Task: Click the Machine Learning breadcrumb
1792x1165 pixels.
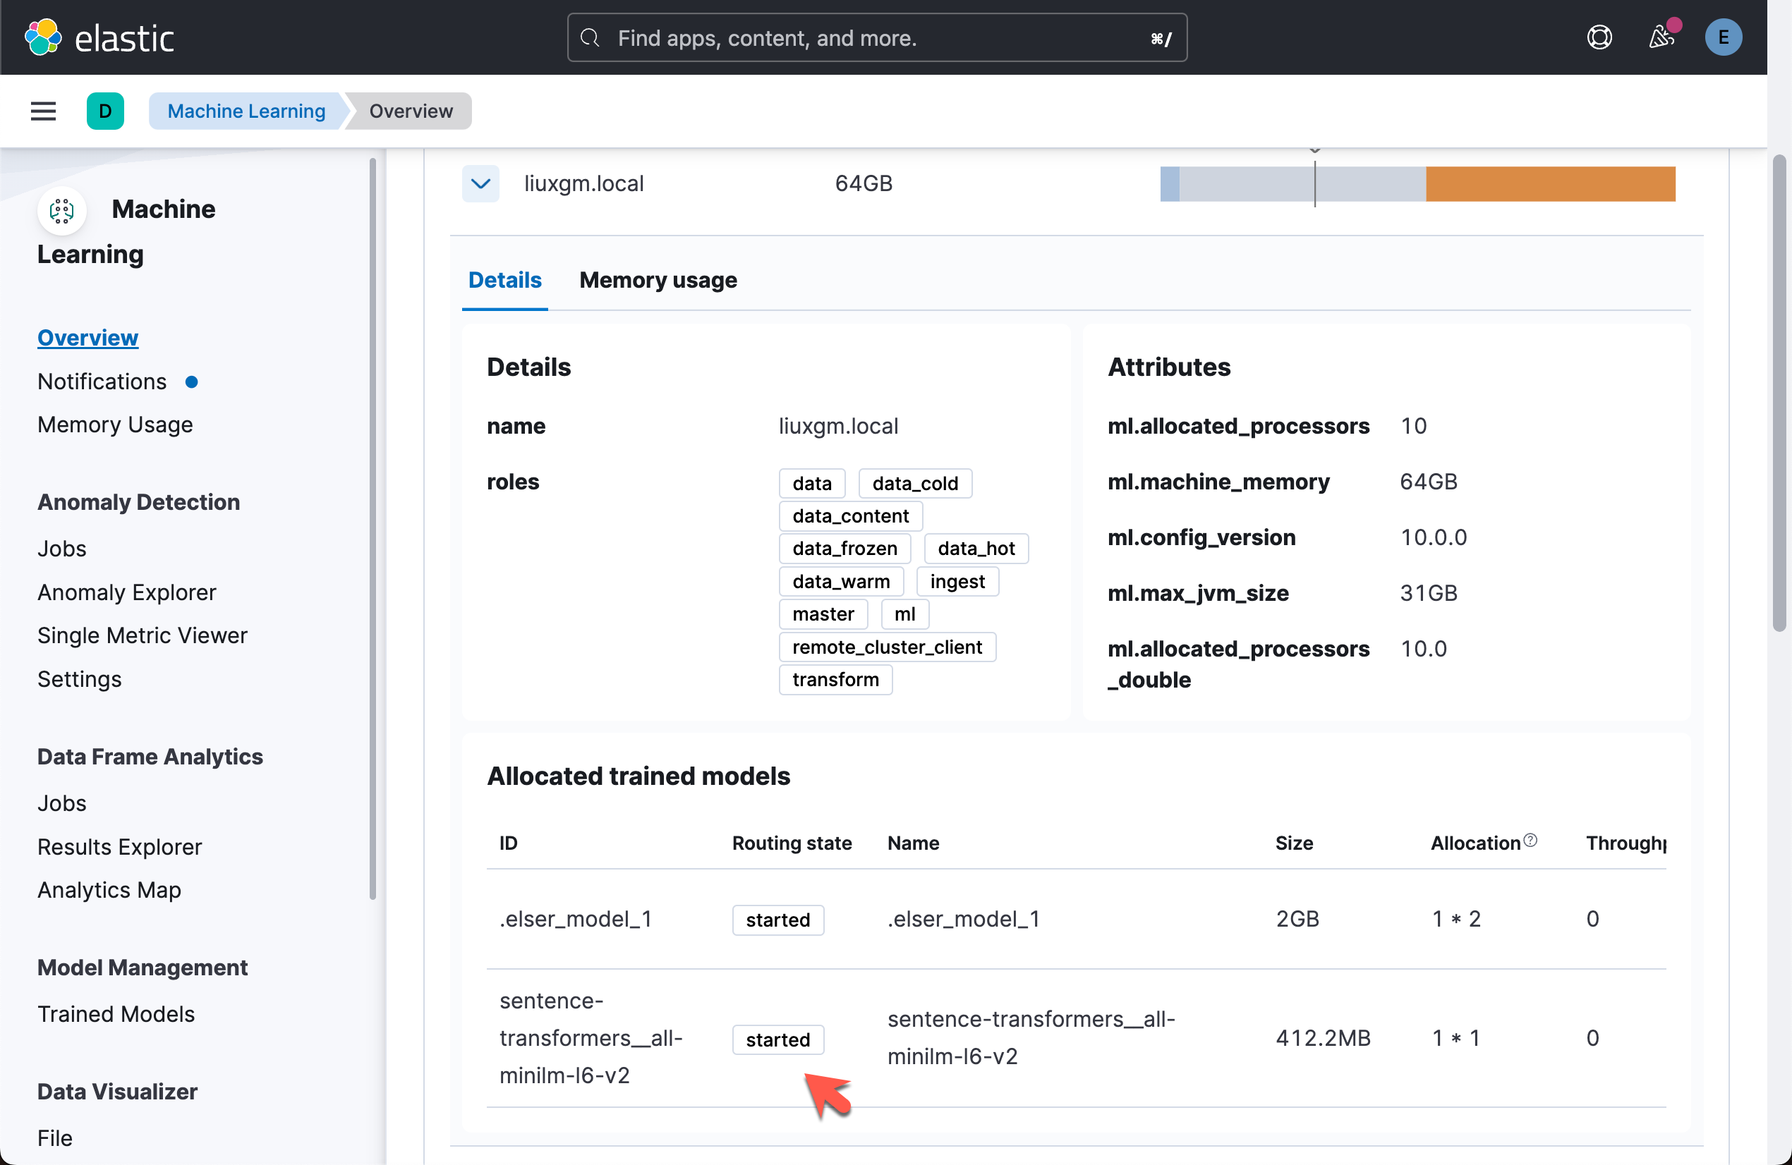Action: (x=246, y=111)
